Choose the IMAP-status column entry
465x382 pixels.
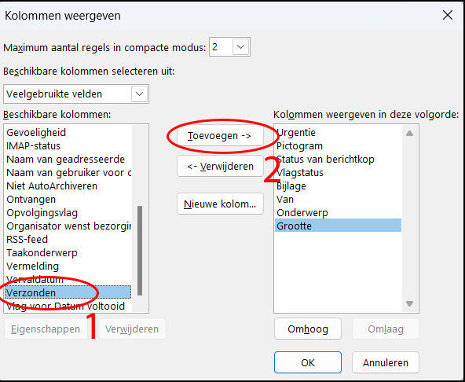68,145
